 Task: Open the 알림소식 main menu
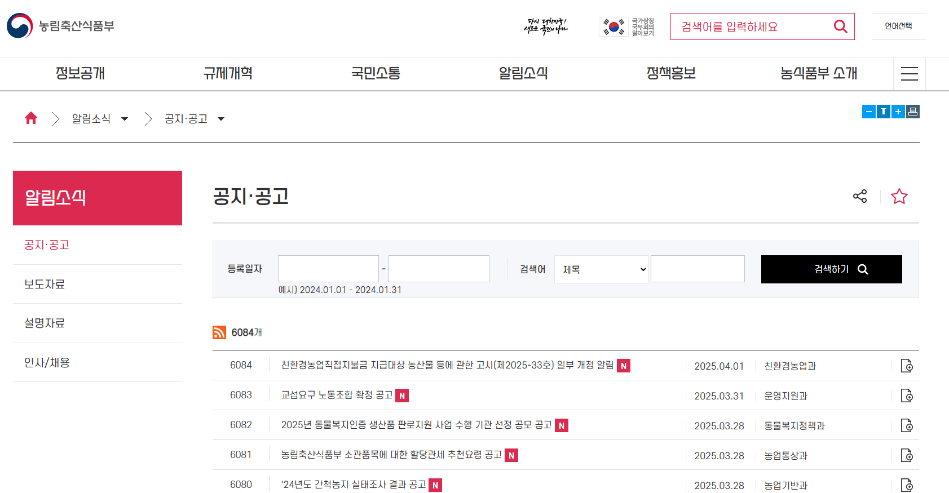pyautogui.click(x=523, y=73)
